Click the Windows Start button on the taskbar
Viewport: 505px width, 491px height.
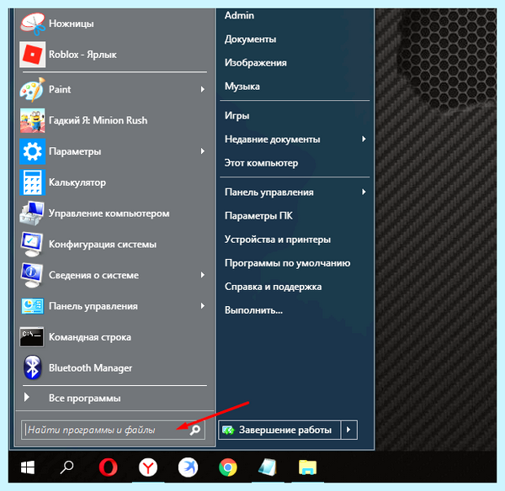(28, 467)
